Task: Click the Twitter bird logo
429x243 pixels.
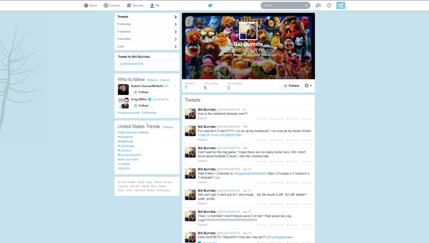Action: (x=210, y=5)
